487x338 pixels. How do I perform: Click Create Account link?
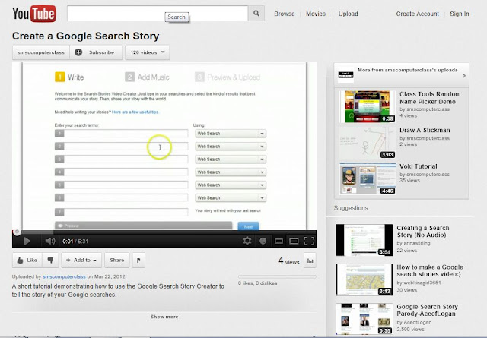point(418,14)
